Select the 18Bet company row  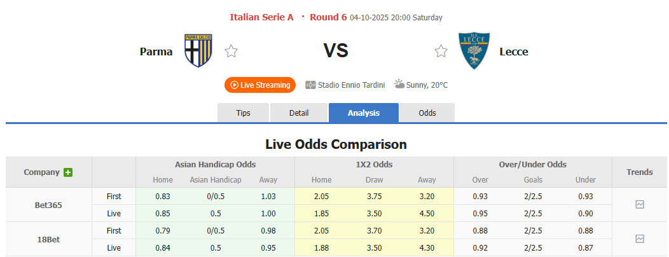pyautogui.click(x=48, y=239)
